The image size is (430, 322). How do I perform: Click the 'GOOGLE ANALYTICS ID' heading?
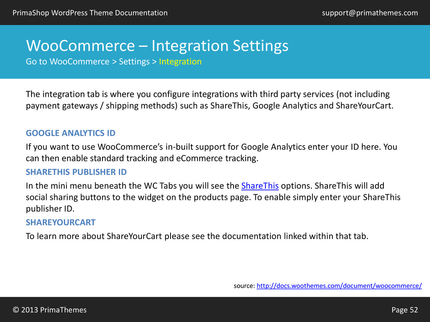pyautogui.click(x=71, y=133)
